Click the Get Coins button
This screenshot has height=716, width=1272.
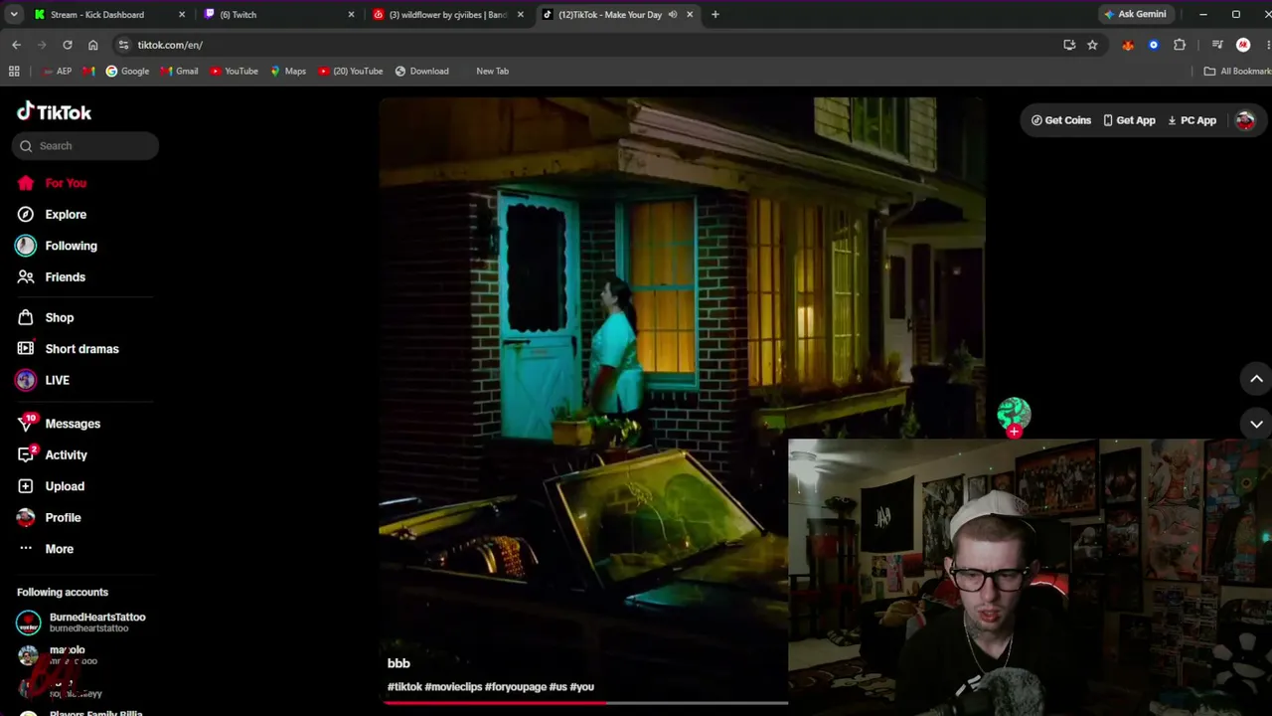(x=1061, y=120)
